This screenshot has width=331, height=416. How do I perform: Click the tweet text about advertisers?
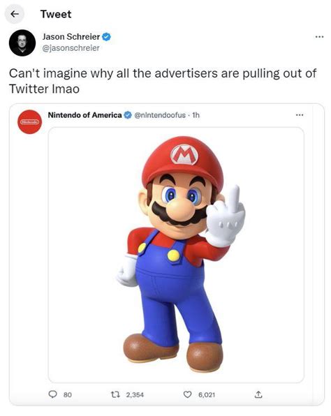coord(163,81)
